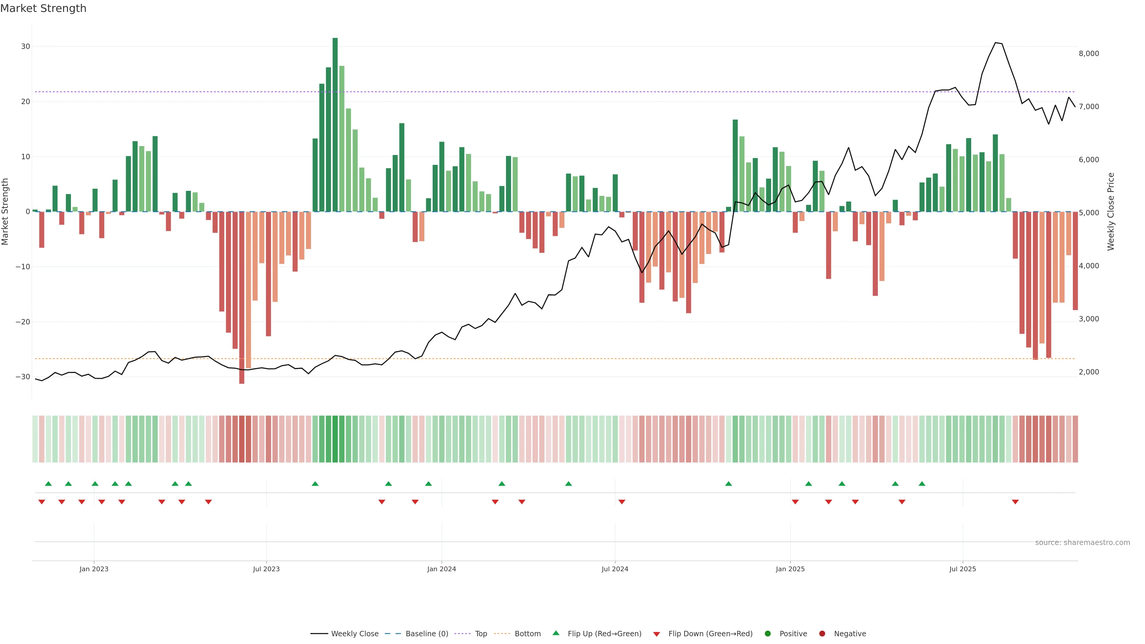
Task: Click the sharemaestro.com source text
Action: pos(1082,543)
